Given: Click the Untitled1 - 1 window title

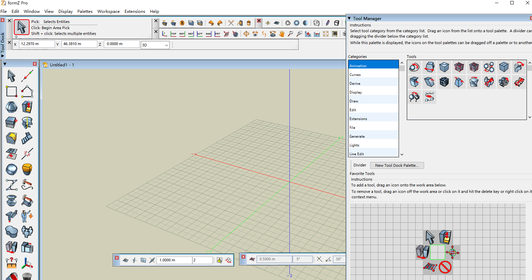Looking at the screenshot, I should (x=62, y=65).
